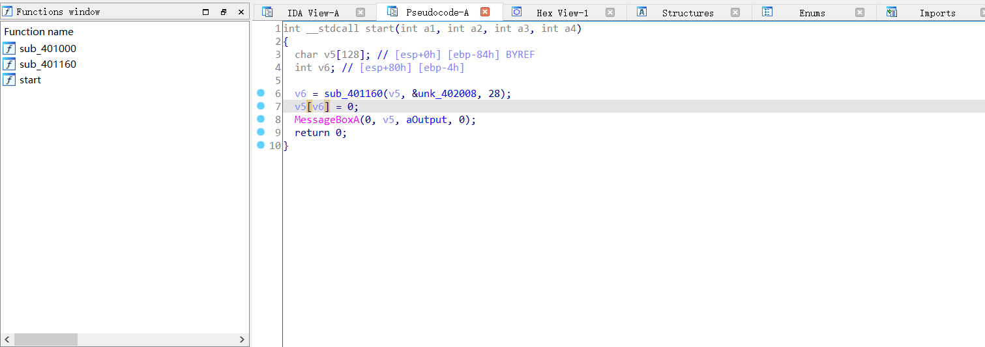The image size is (985, 347).
Task: Toggle the breakpoint dot on line 10
Action: point(261,145)
